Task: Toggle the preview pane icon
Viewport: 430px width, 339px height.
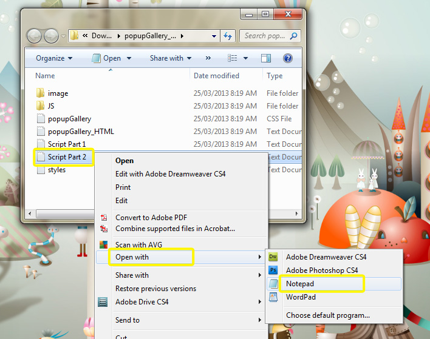Action: click(265, 58)
